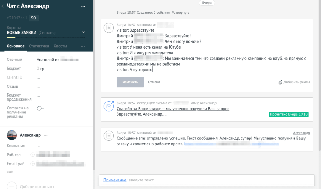Viewport: 321px width, 189px height.
Task: Click the Отмена button
Action: (154, 82)
